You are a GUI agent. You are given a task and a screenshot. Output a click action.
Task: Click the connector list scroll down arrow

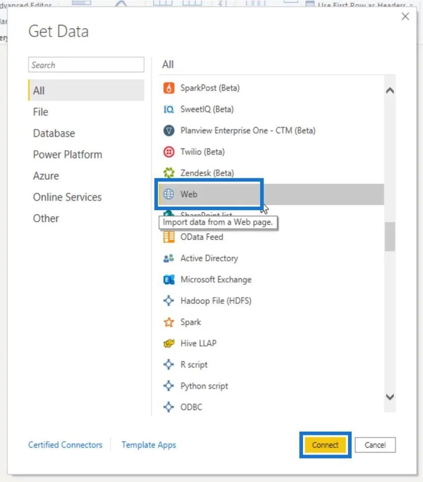pyautogui.click(x=390, y=397)
